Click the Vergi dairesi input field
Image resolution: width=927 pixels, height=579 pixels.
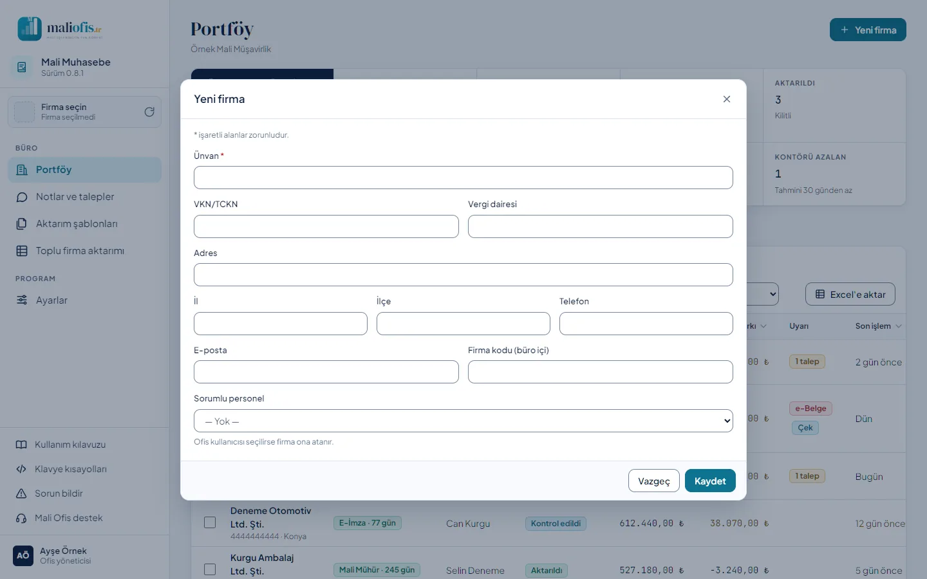(601, 226)
